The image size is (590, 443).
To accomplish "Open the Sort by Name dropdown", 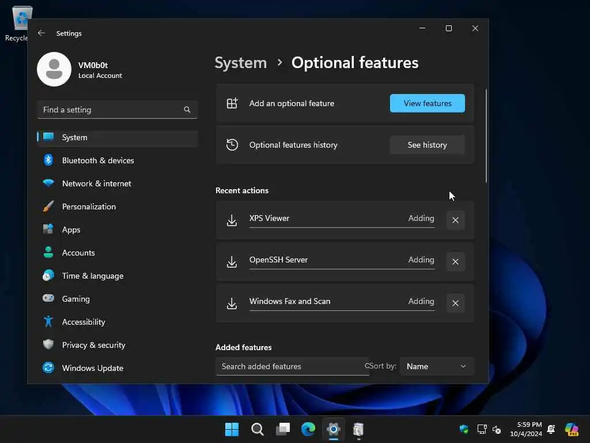I will coord(437,366).
